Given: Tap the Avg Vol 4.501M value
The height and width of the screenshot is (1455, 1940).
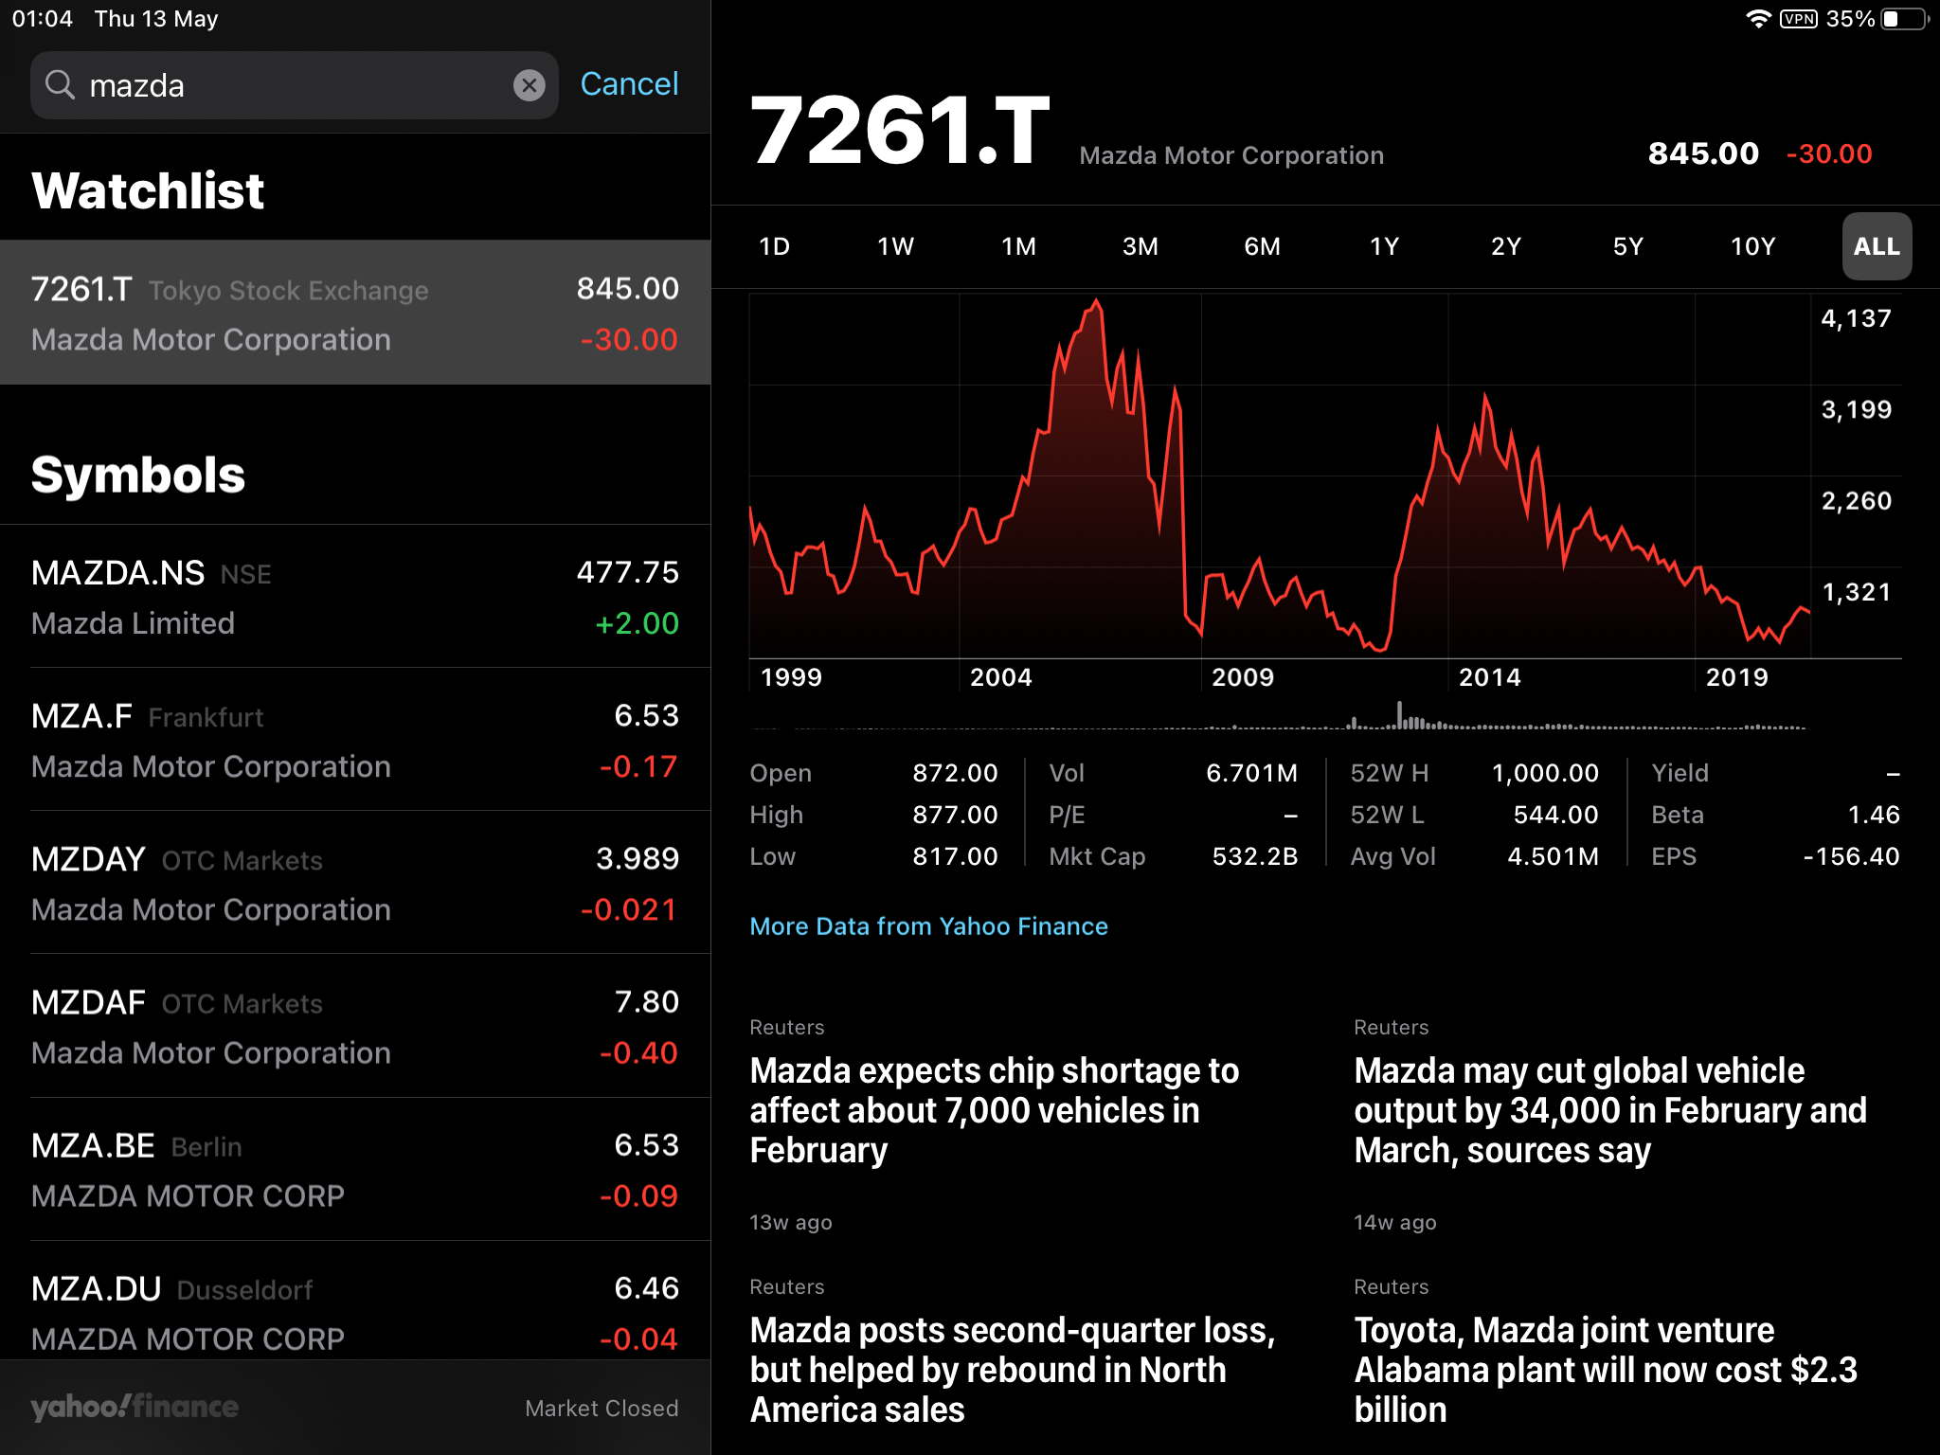Looking at the screenshot, I should tap(1553, 856).
